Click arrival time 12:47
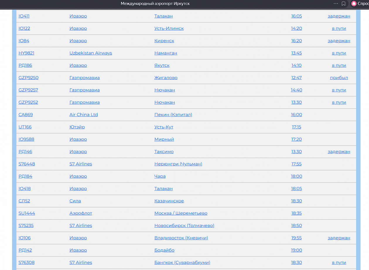 coord(296,78)
